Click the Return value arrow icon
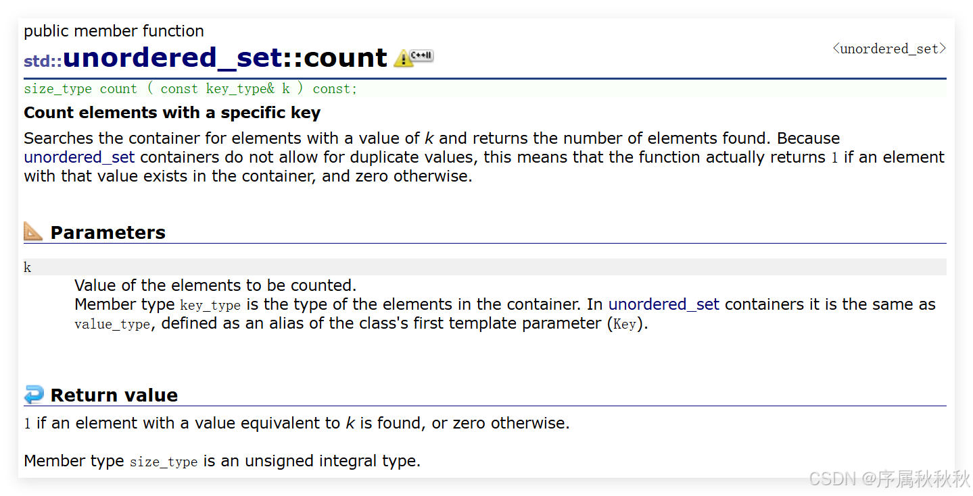The width and height of the screenshot is (973, 496). coord(33,394)
